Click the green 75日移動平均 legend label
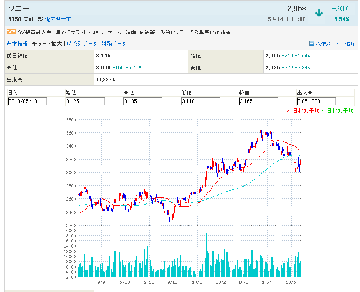This screenshot has height=292, width=360. point(337,110)
